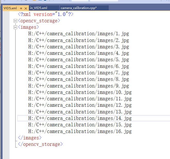Image resolution: width=170 pixels, height=159 pixels.
Task: Click the closing images tag
Action: 30,138
